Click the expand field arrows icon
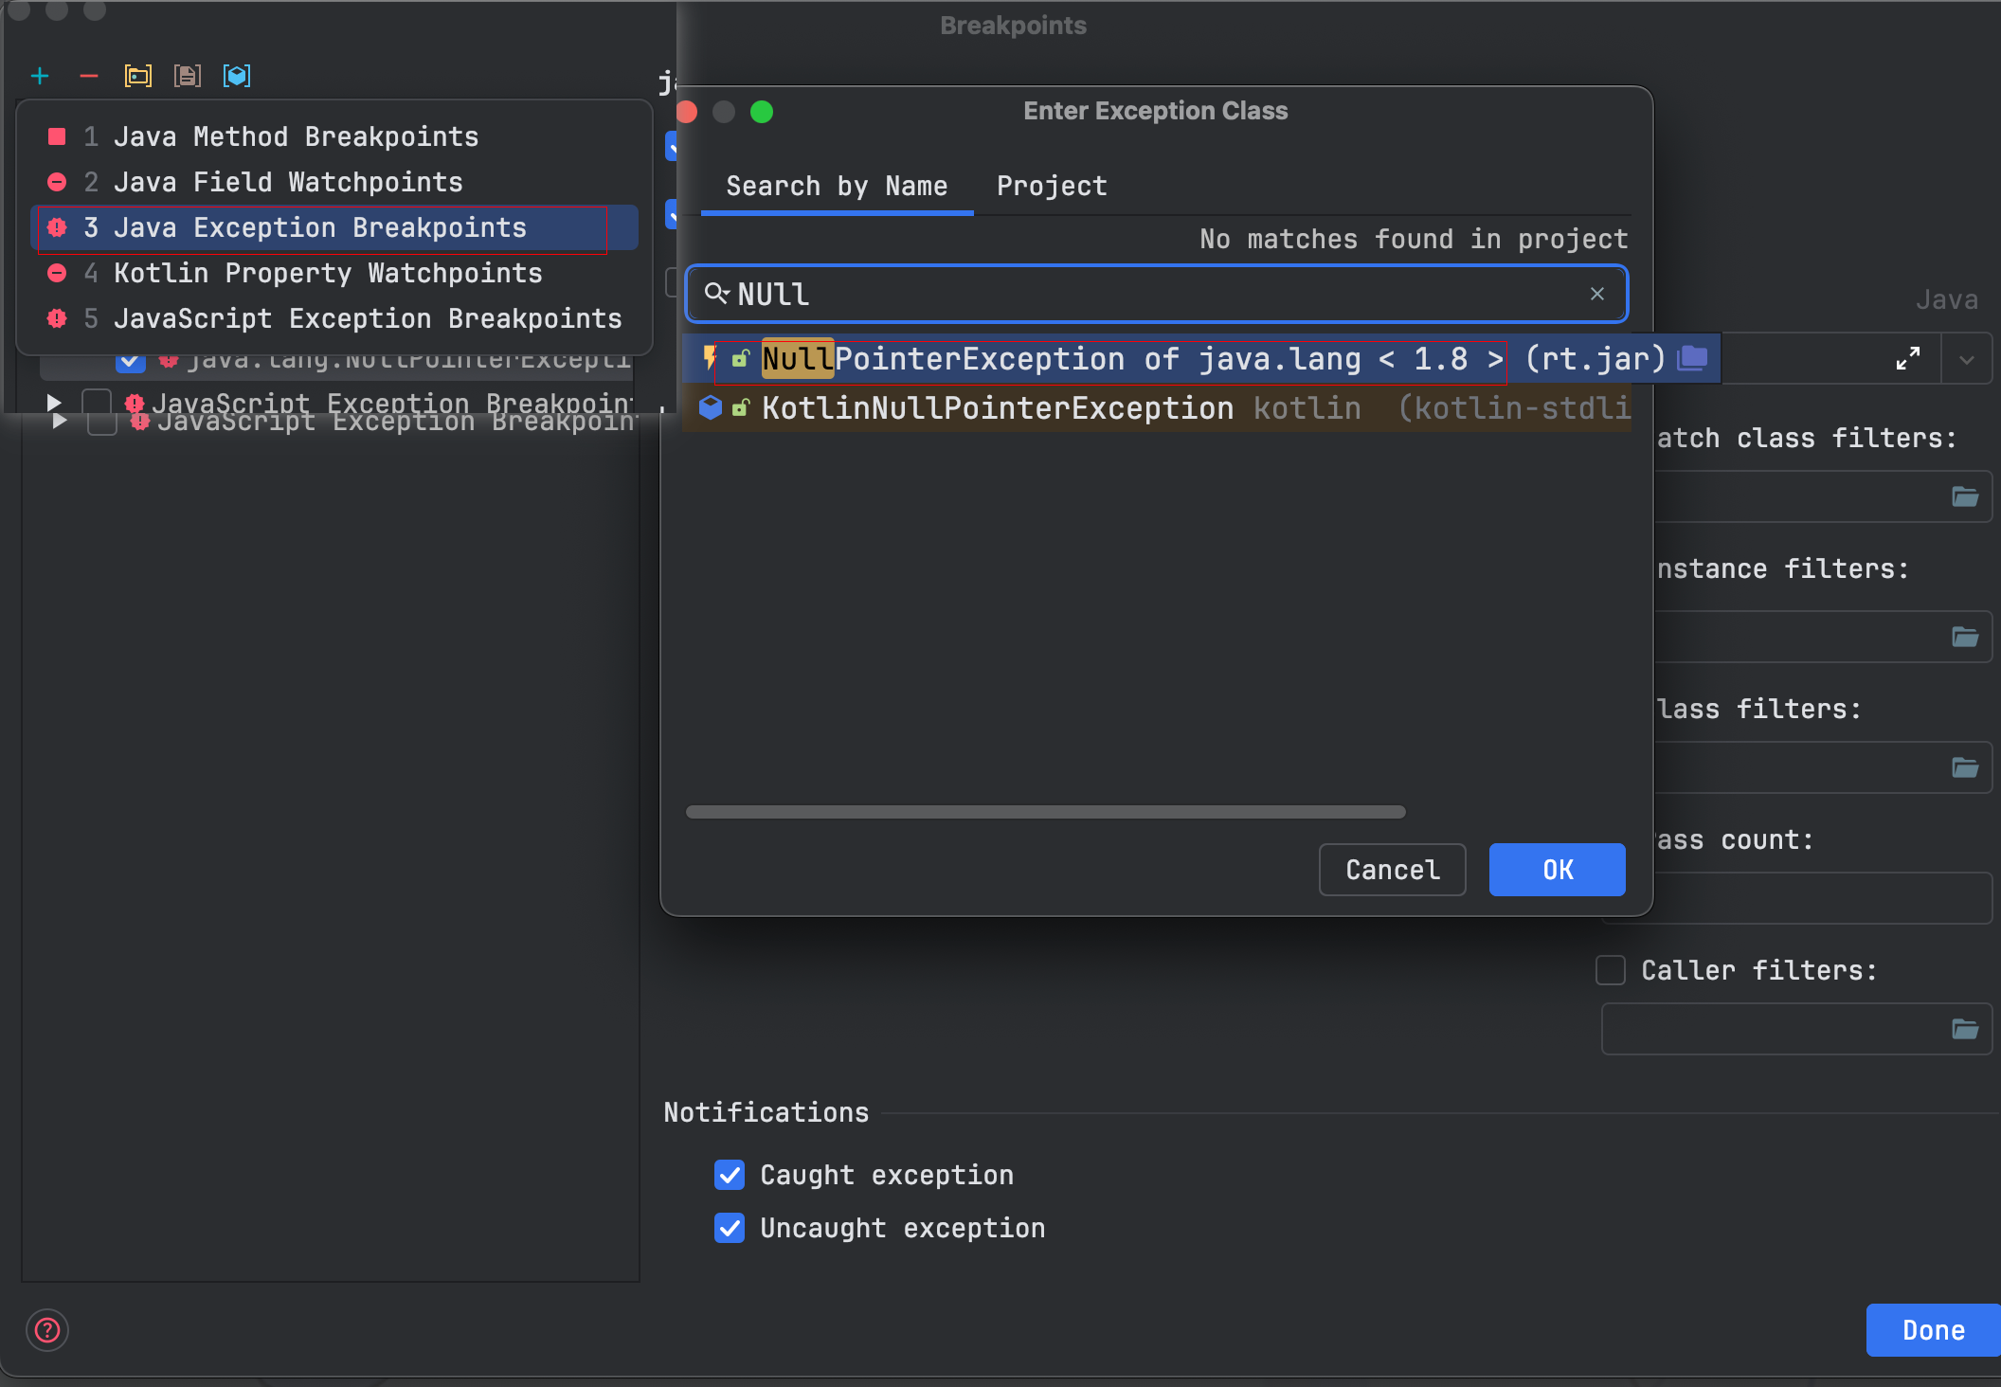Screen dimensions: 2001x1387 [1907, 358]
